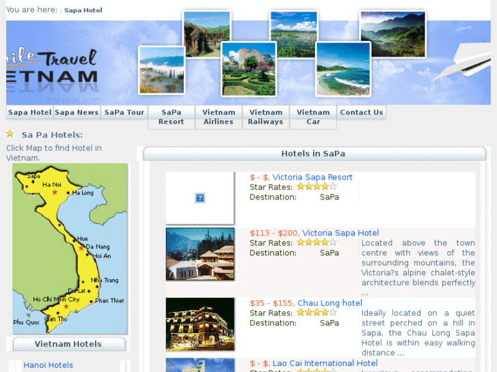Open the Victoria Sapa Resort link

pyautogui.click(x=312, y=177)
